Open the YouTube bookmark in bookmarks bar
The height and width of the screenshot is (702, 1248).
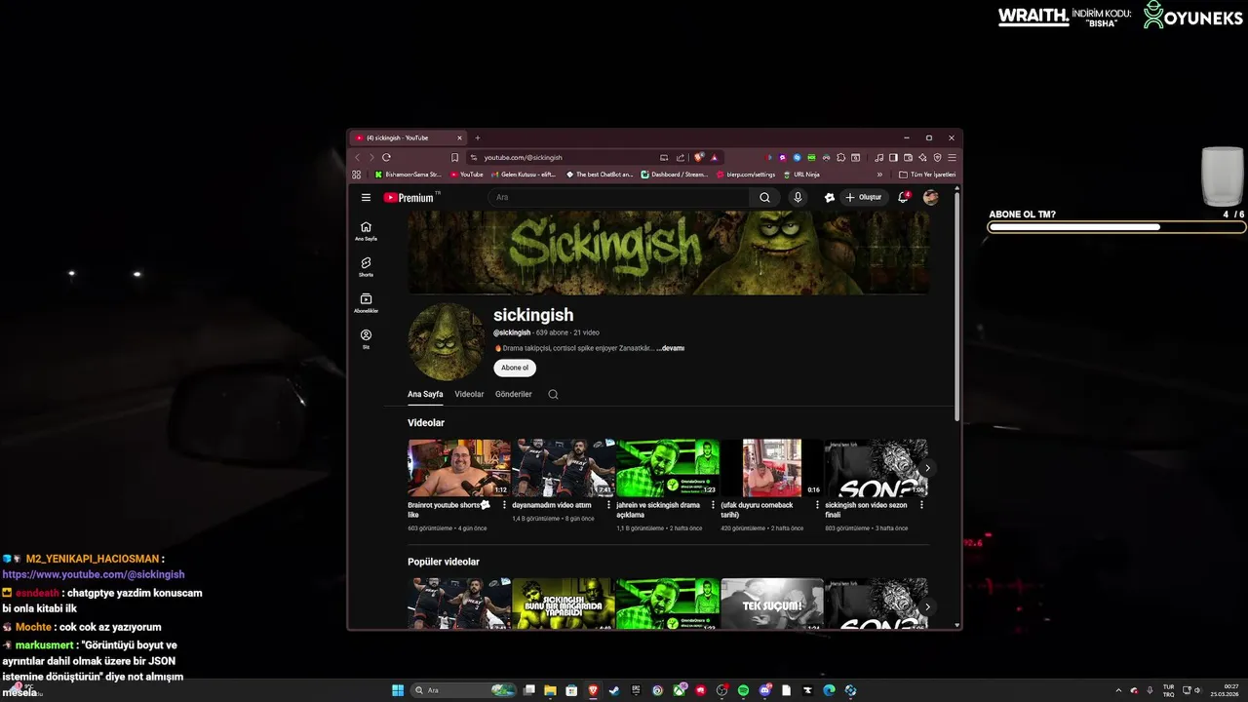[466, 175]
